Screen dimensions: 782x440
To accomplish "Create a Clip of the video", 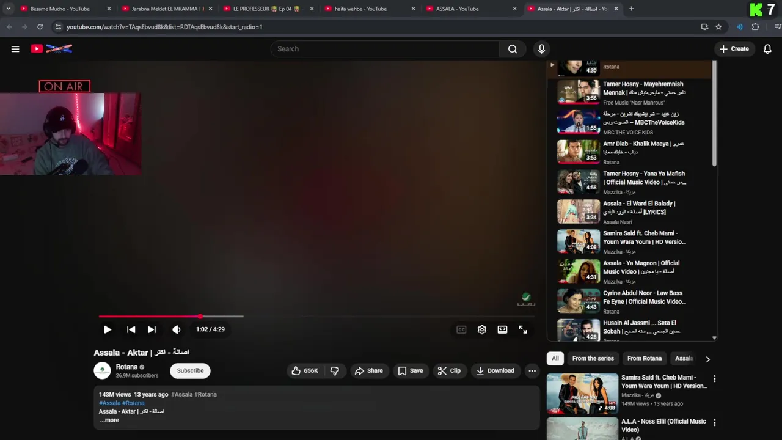I will 449,370.
